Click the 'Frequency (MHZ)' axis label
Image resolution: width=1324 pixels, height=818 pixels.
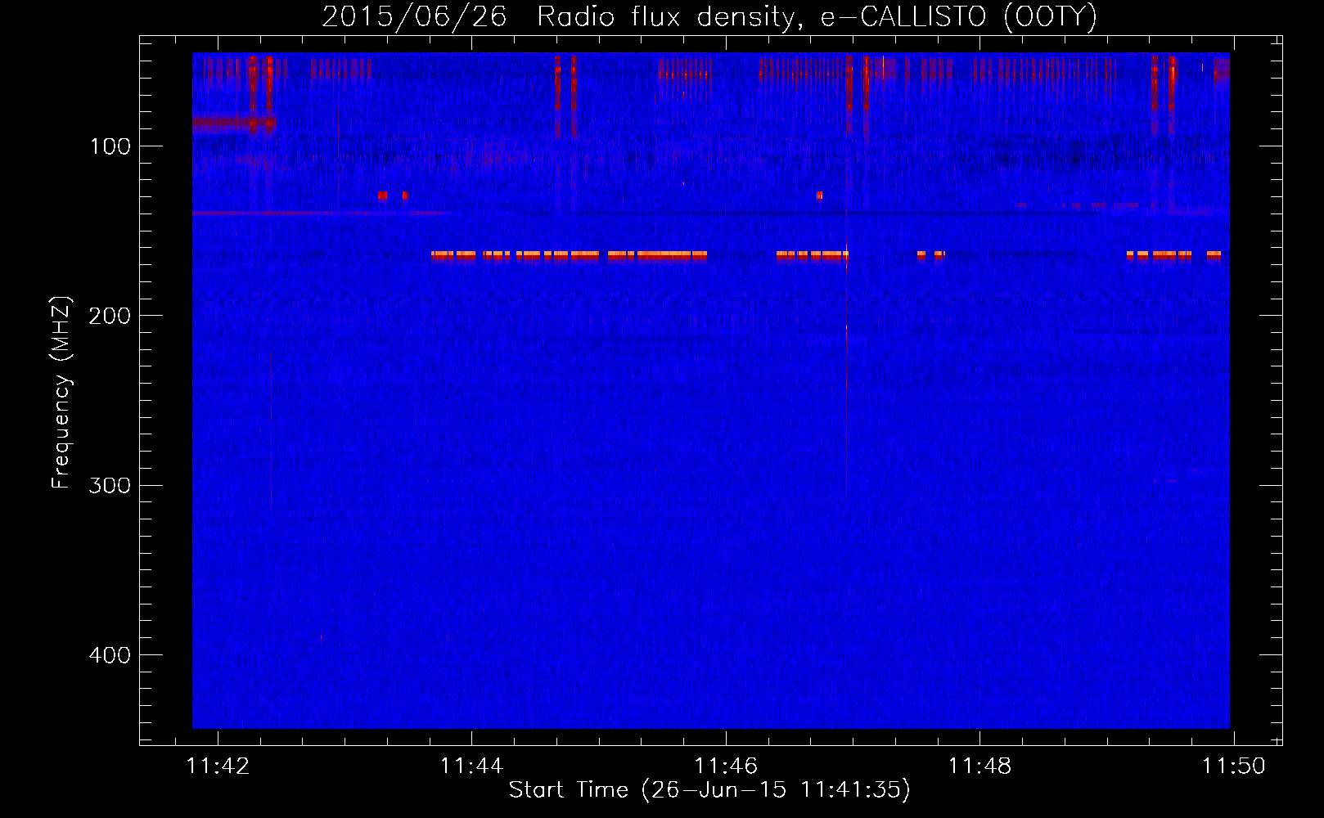coord(62,393)
